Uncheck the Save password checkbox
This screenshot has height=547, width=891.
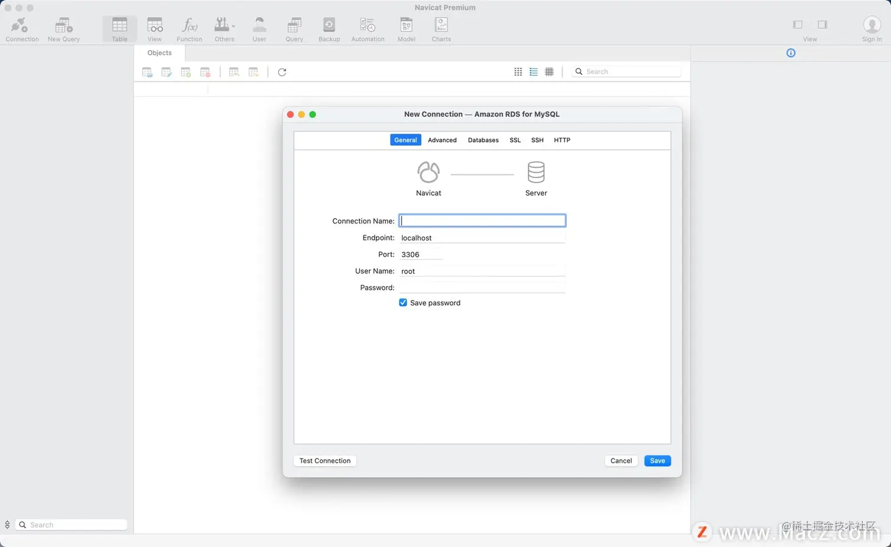[x=403, y=302]
